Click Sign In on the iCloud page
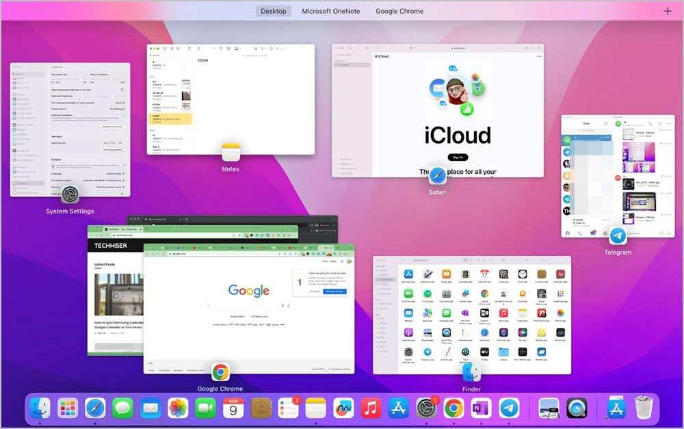The height and width of the screenshot is (429, 684). coord(458,157)
